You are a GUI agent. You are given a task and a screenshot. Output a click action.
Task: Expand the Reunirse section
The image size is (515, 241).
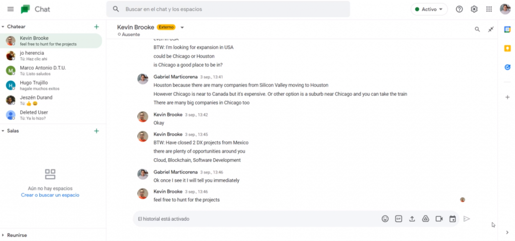(x=3, y=235)
